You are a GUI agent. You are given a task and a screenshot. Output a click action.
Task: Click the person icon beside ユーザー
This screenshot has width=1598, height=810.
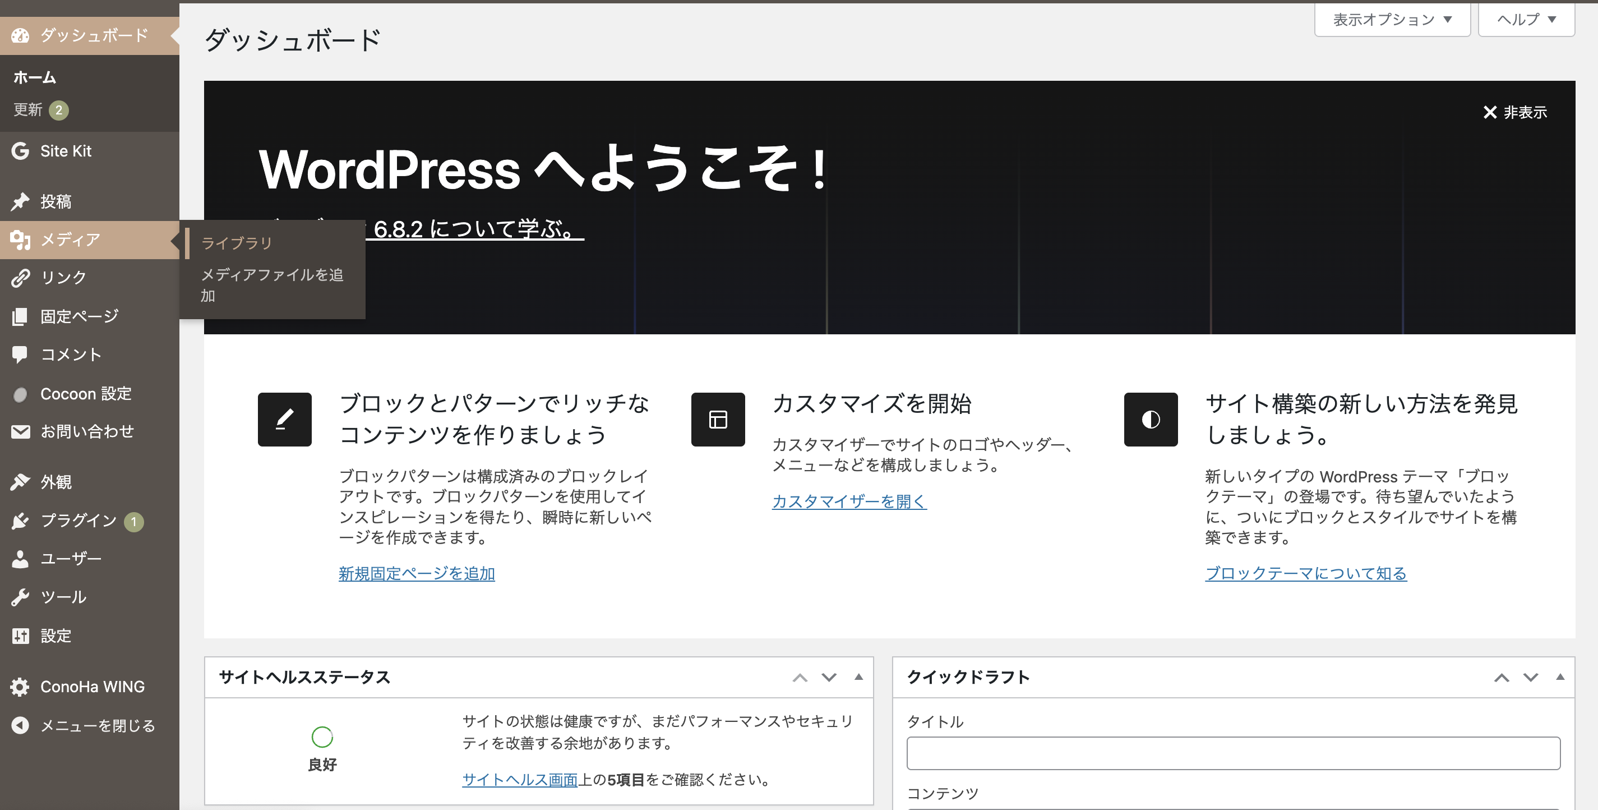(x=20, y=559)
